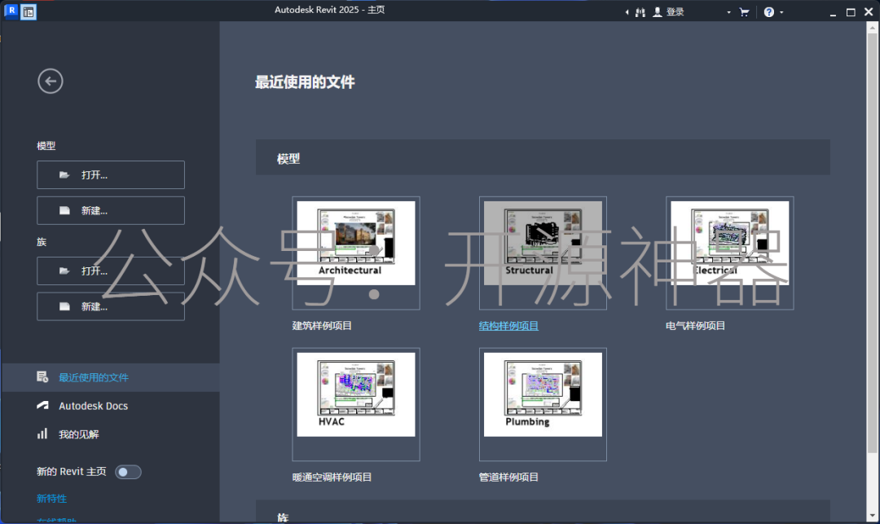Screen dimensions: 880x524
Task: Click the 暖通空调样例项目 file name
Action: 332,477
